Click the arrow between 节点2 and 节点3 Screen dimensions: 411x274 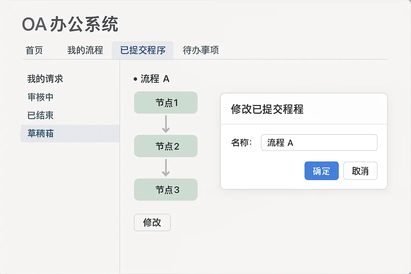[x=166, y=168]
